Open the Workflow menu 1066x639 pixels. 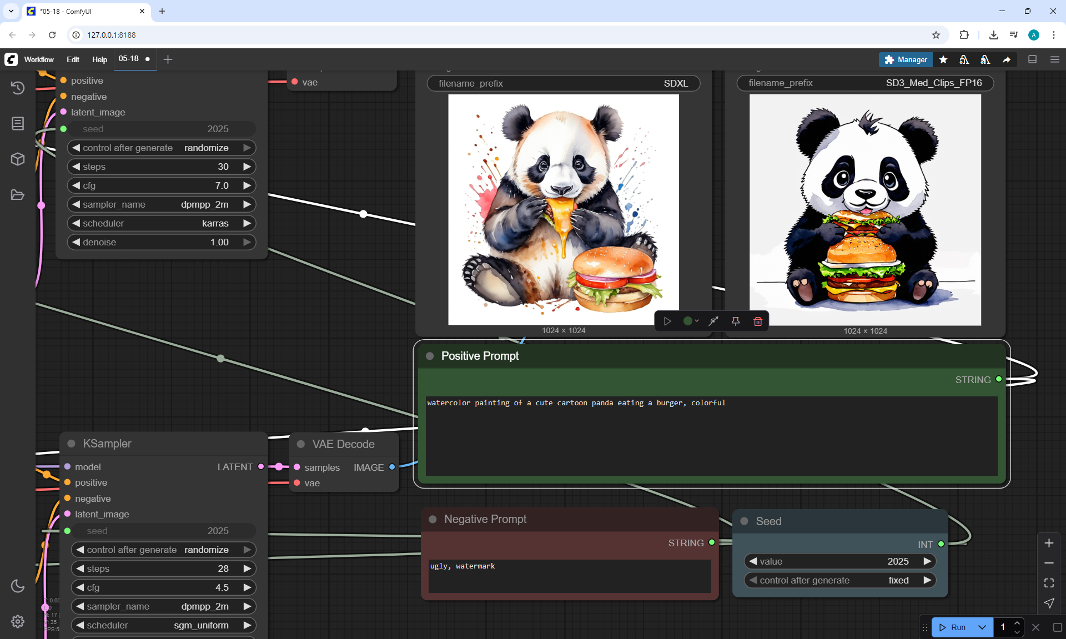click(39, 59)
